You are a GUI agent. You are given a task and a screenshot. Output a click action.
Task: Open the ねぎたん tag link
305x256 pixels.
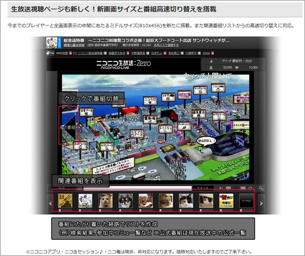click(x=156, y=53)
